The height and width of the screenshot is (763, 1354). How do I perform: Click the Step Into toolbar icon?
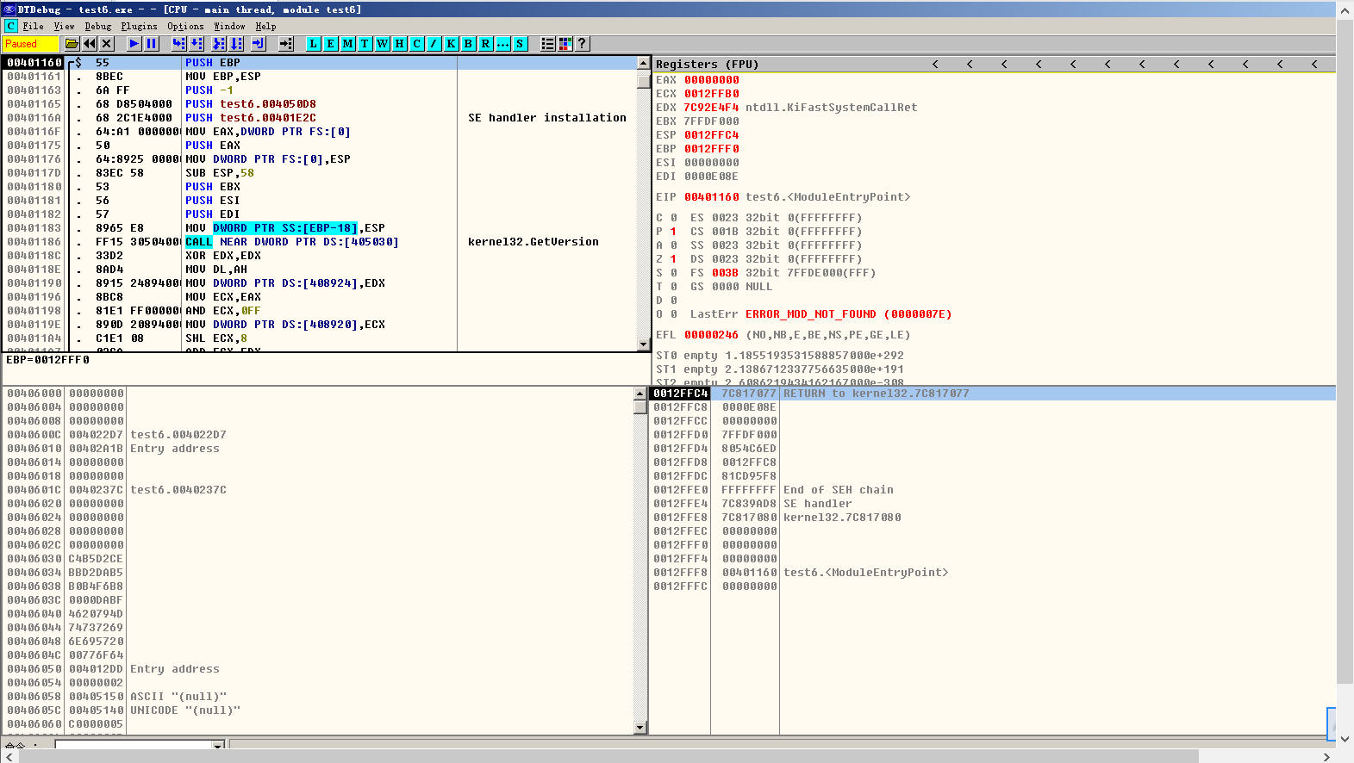(178, 44)
